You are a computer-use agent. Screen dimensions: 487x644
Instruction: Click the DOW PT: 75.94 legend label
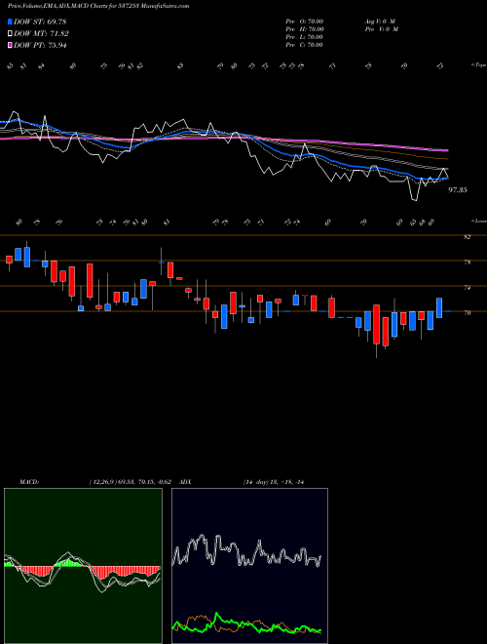point(40,45)
